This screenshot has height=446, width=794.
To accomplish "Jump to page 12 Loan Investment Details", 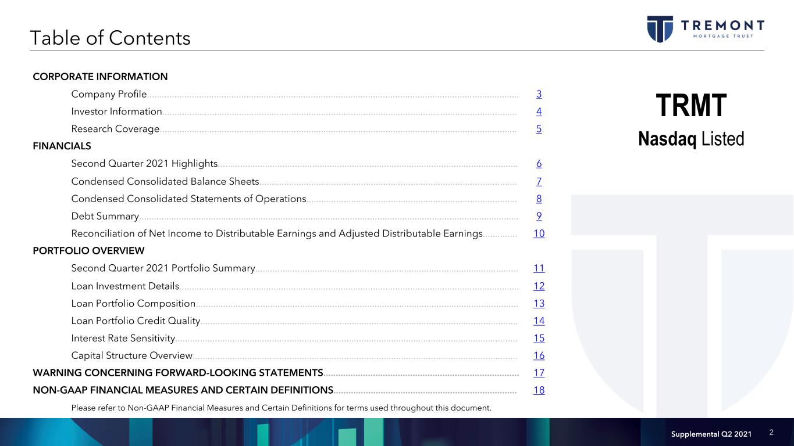I will [539, 286].
